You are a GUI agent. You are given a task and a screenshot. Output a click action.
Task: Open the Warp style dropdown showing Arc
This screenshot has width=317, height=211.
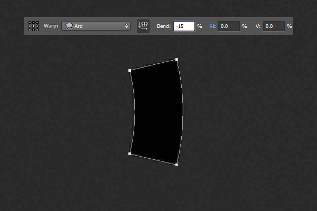[96, 26]
